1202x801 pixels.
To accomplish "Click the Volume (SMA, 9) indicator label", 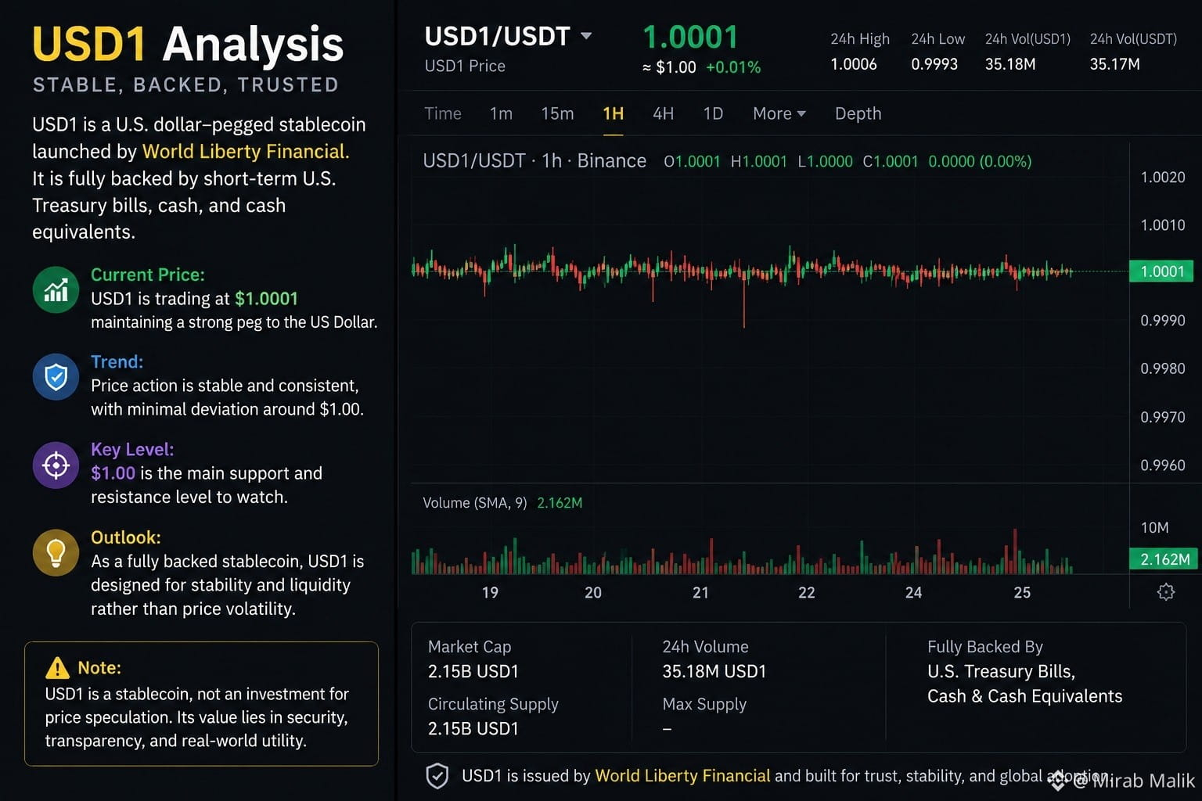I will click(475, 503).
